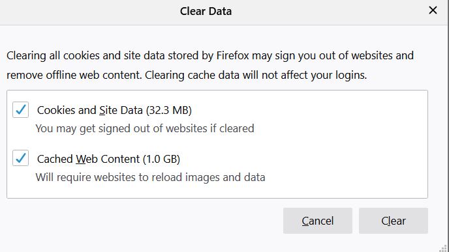Click the 'remove offline web content' line

pyautogui.click(x=187, y=76)
